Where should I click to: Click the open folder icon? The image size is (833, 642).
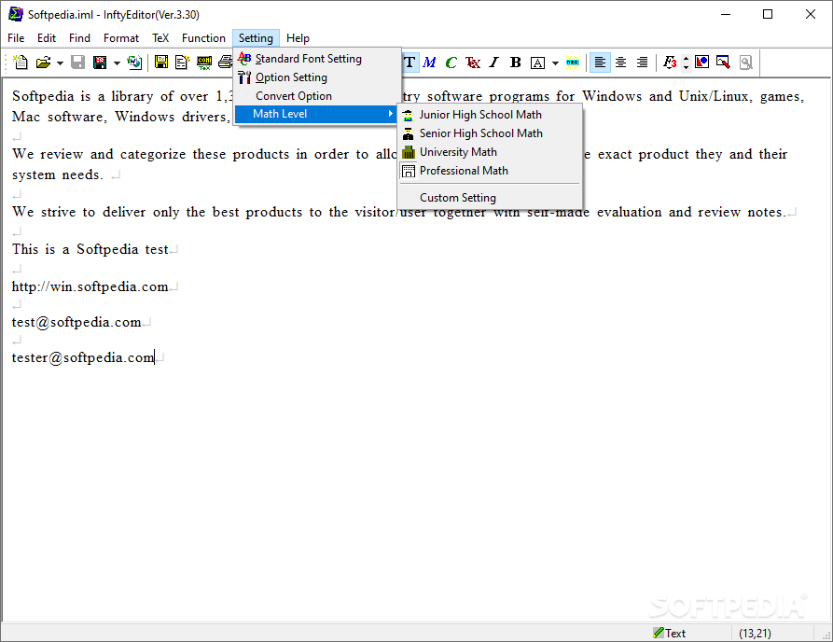(43, 63)
